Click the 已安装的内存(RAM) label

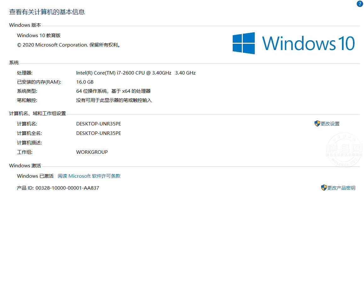click(39, 82)
